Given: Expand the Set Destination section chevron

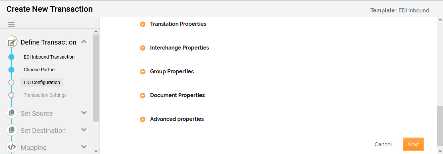Looking at the screenshot, I should pyautogui.click(x=84, y=130).
